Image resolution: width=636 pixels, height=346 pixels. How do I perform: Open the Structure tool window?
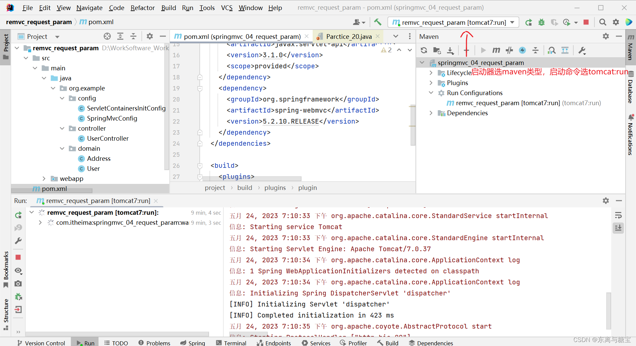coord(6,314)
